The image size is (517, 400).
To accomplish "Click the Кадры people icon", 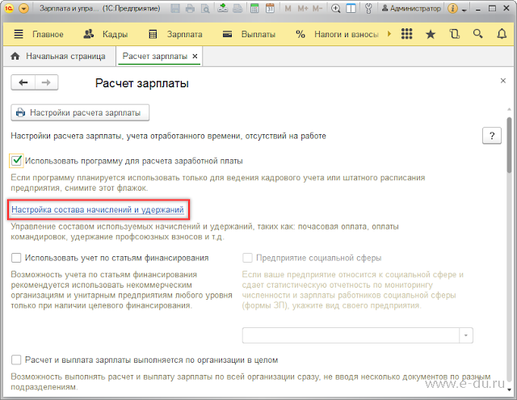I will (x=88, y=34).
